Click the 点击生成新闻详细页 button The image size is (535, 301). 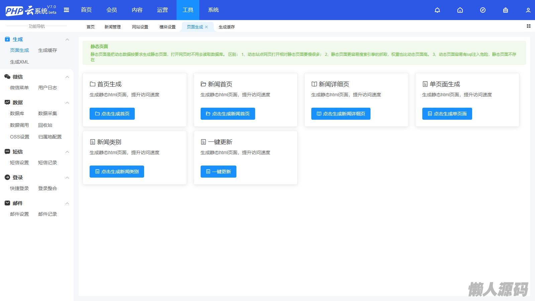[340, 114]
